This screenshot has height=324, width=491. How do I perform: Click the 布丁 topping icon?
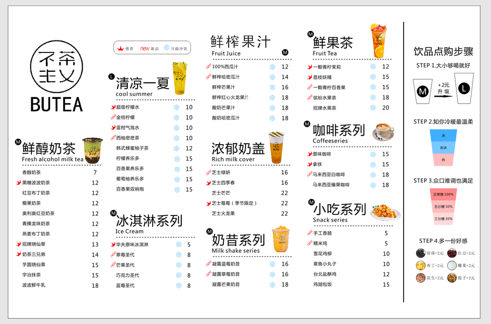pyautogui.click(x=420, y=265)
